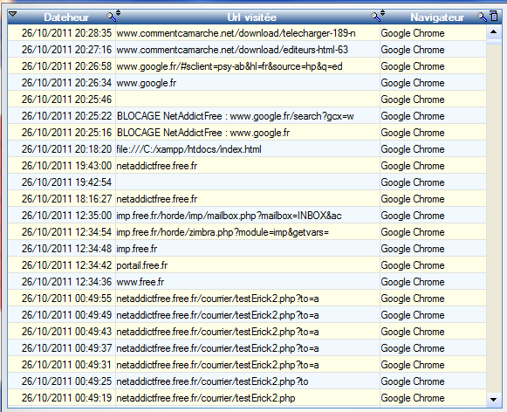Sort by the Dateheur column header
This screenshot has width=507, height=412.
[66, 17]
